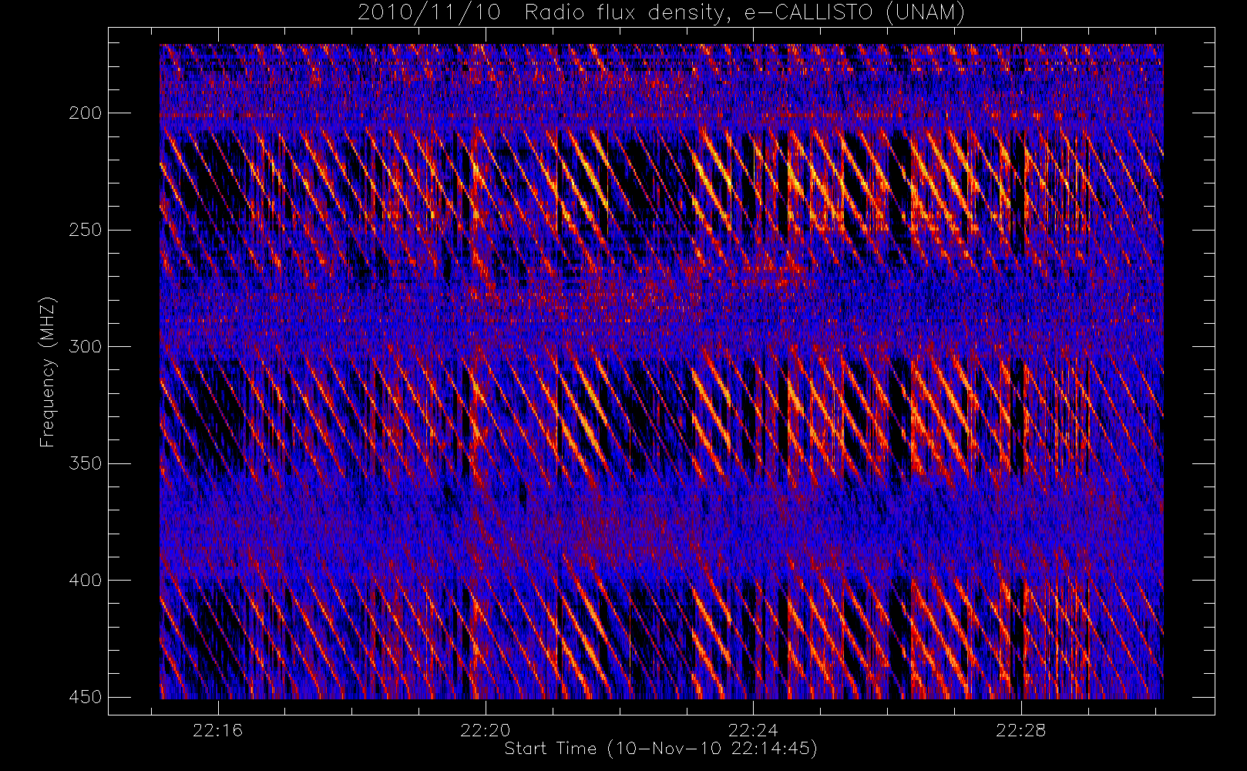1247x771 pixels.
Task: Click the 22:28 time tick label
Action: point(1020,730)
